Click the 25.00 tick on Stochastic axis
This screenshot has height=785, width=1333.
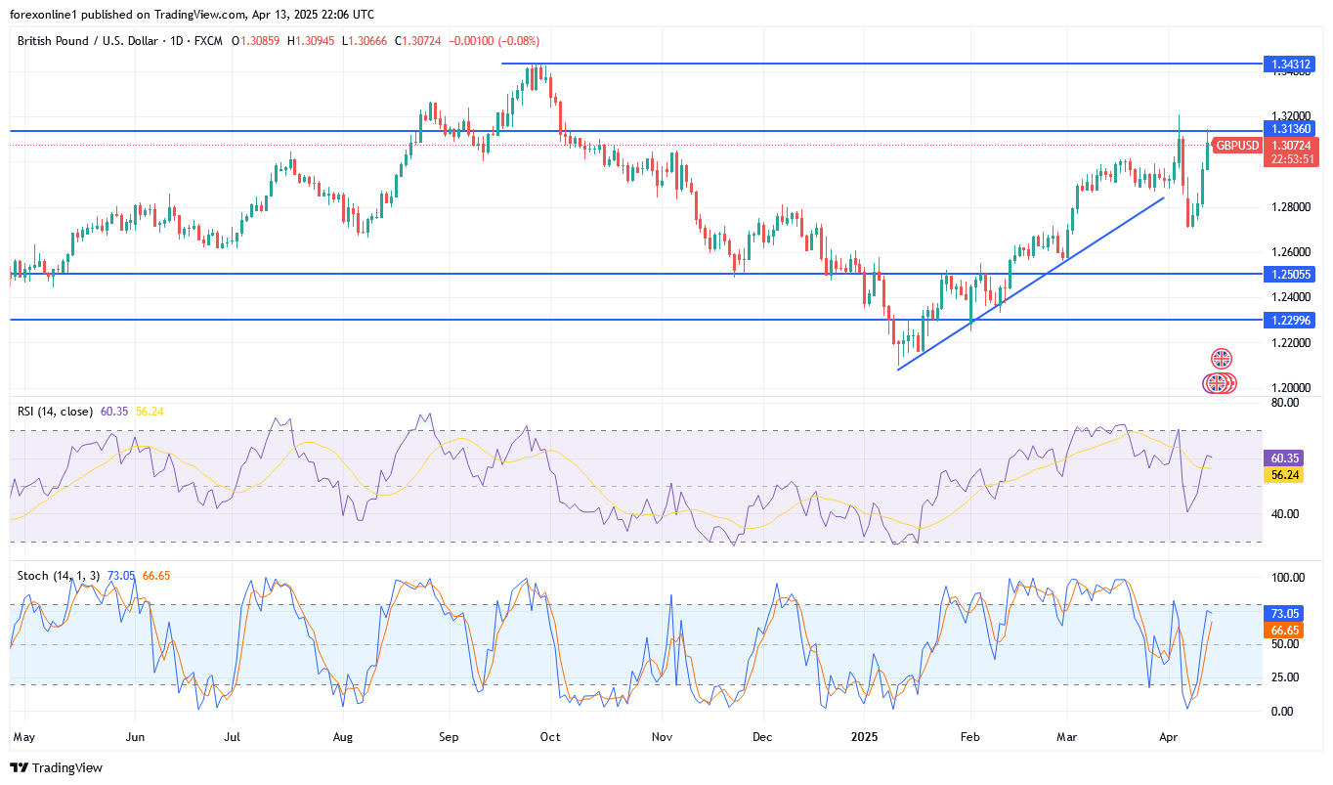pyautogui.click(x=1285, y=677)
